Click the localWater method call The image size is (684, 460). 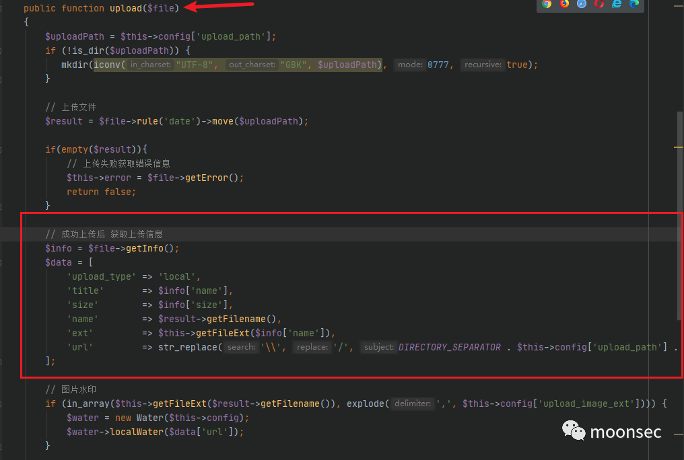[x=137, y=432]
